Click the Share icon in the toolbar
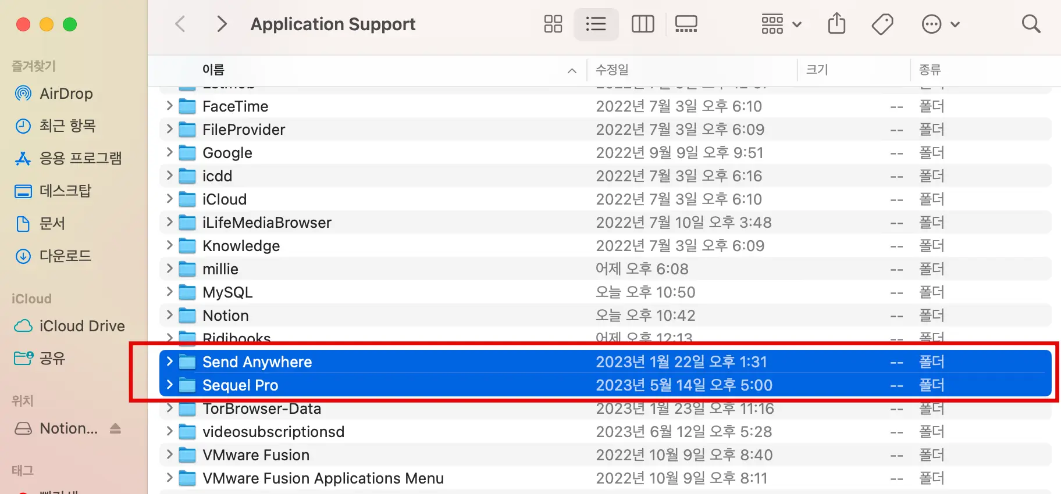This screenshot has width=1061, height=494. click(836, 24)
